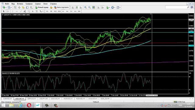Open the Вставка menu

[x=20, y=4]
